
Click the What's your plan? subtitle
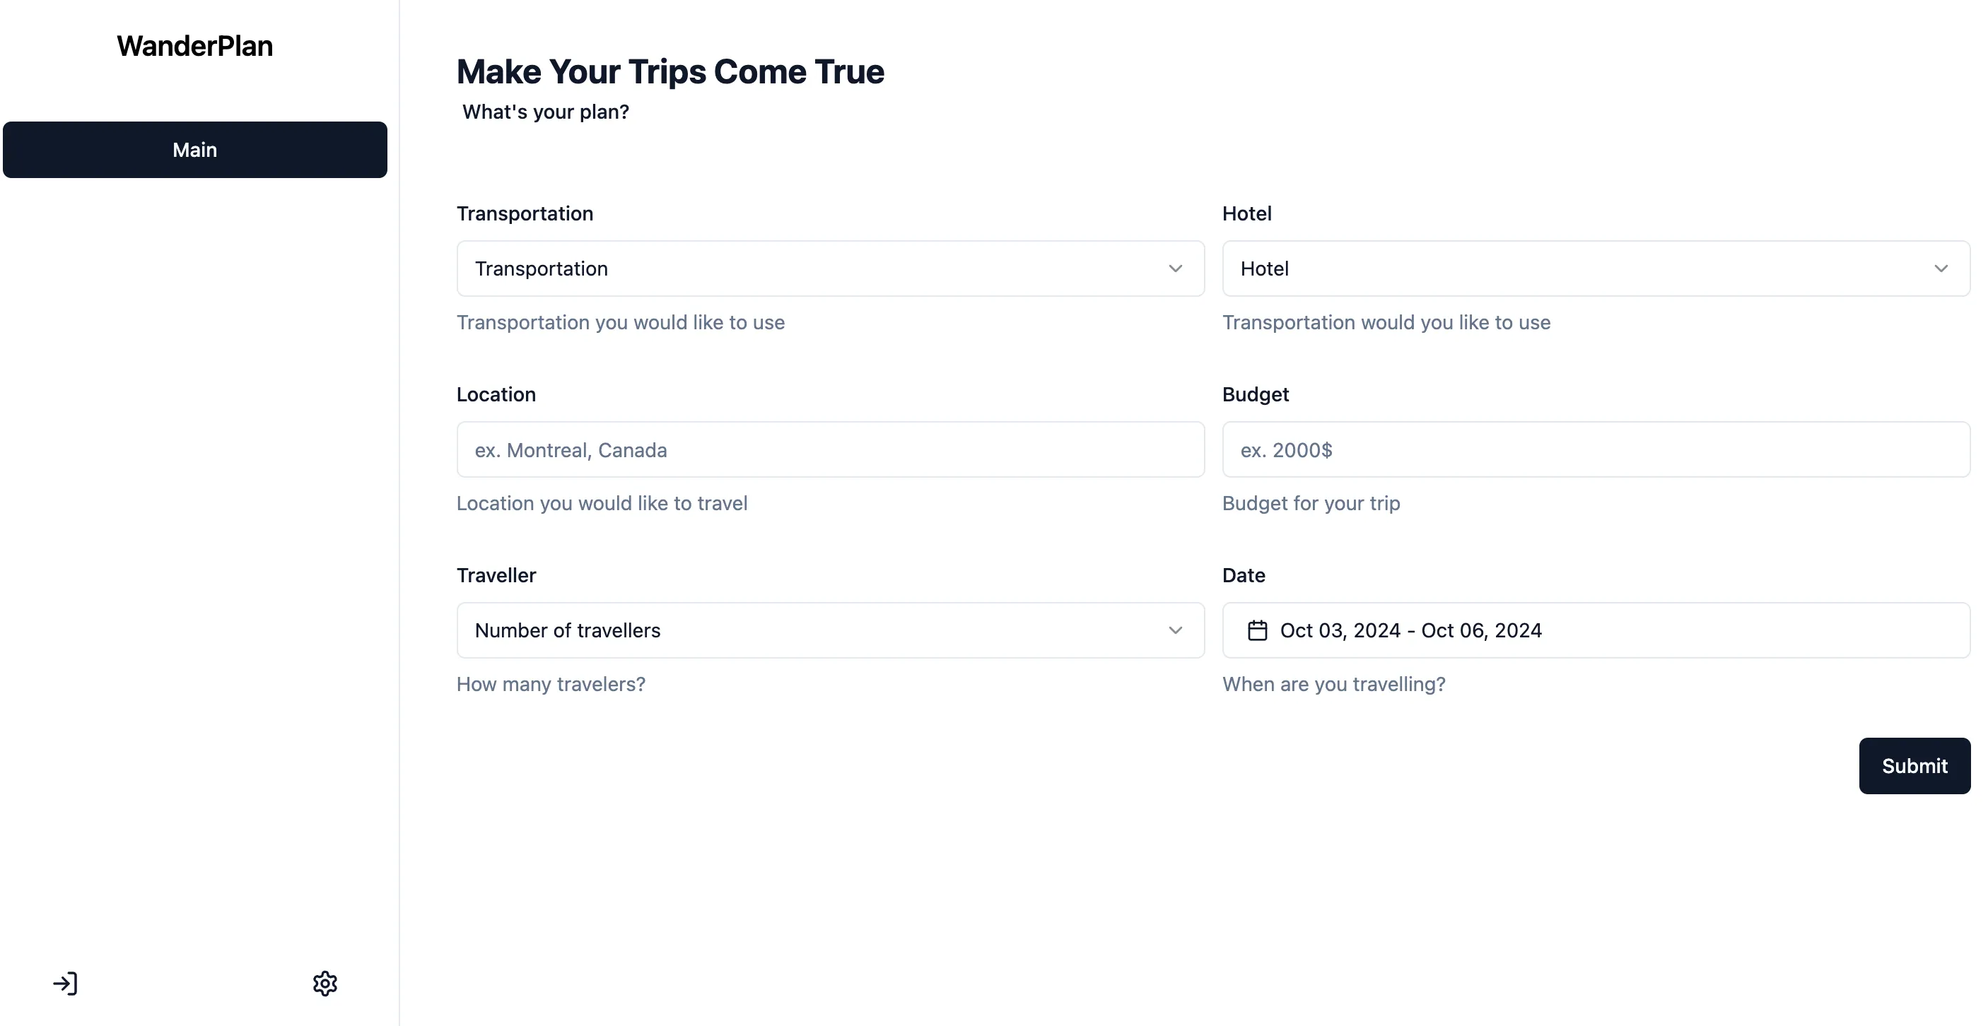pos(546,112)
